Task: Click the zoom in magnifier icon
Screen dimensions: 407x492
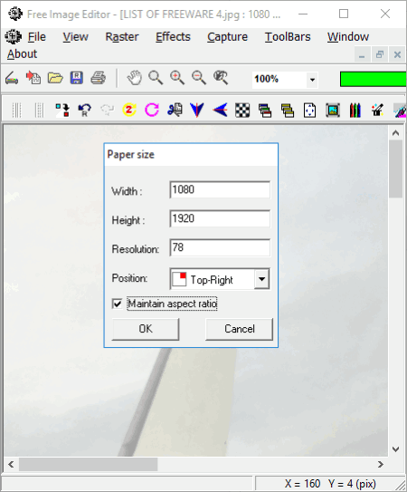Action: click(177, 78)
